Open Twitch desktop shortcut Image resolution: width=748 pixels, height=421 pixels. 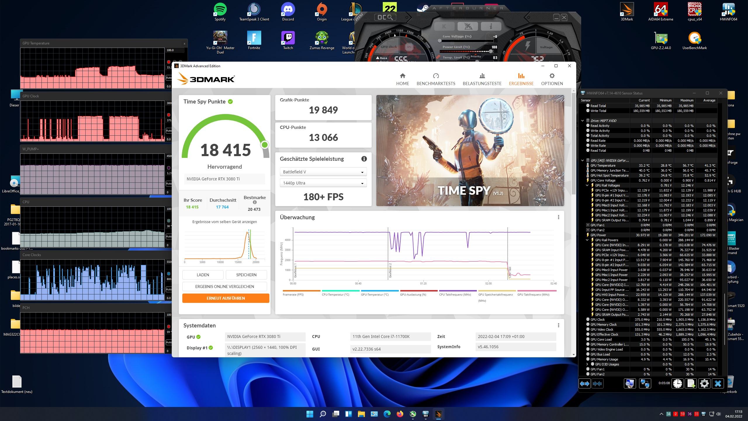point(288,41)
